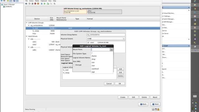Click the Revert toolbar icon
Image resolution: width=199 pixels, height=112 pixels.
click(51, 4)
